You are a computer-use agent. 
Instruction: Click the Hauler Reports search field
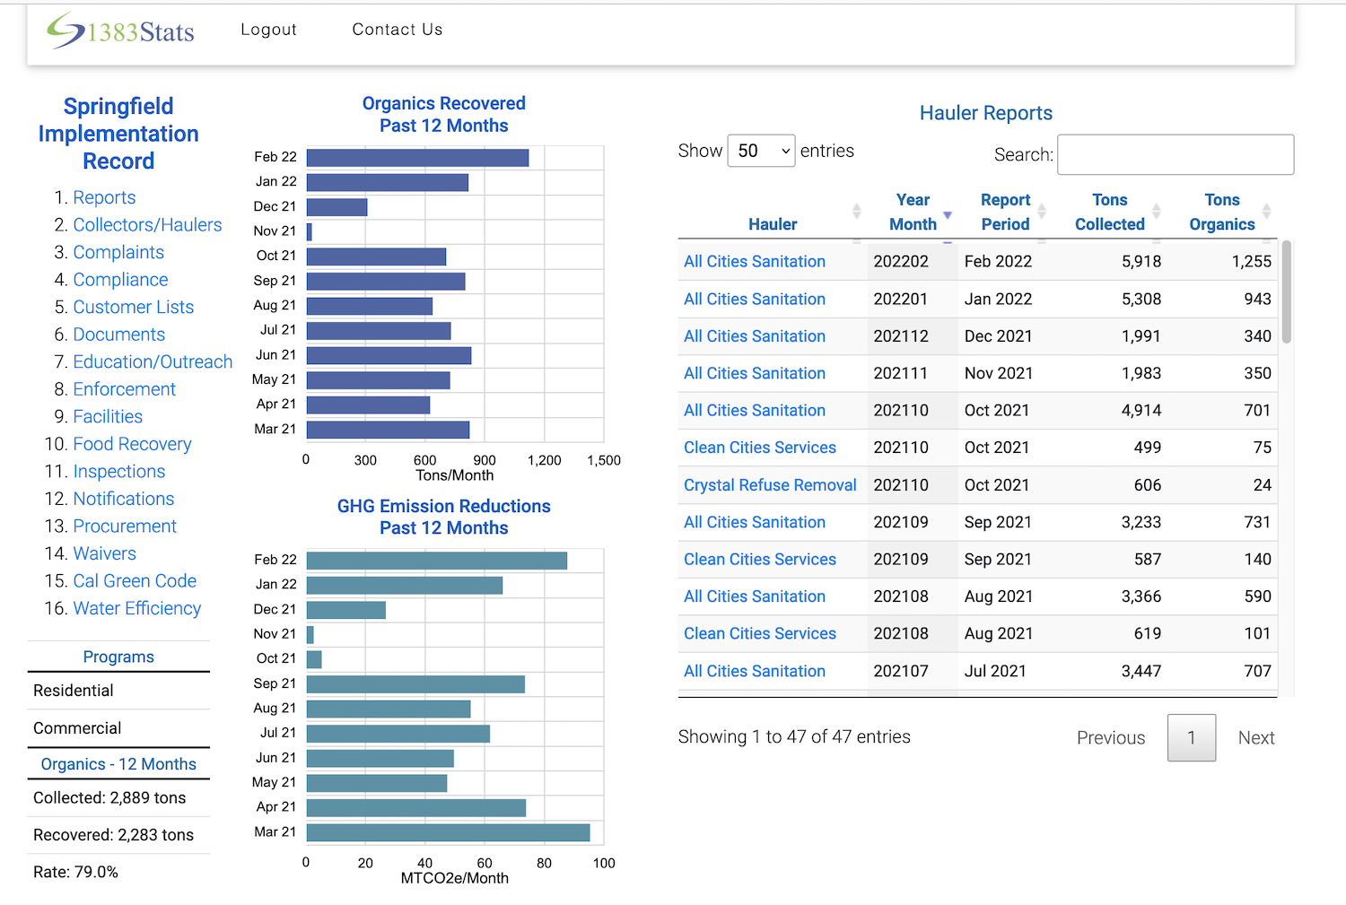pyautogui.click(x=1175, y=154)
